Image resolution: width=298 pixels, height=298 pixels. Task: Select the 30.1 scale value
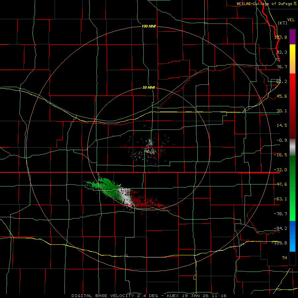(x=282, y=111)
